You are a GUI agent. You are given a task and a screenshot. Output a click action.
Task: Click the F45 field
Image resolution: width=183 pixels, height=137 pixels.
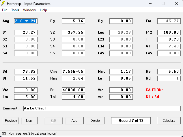(x=169, y=53)
